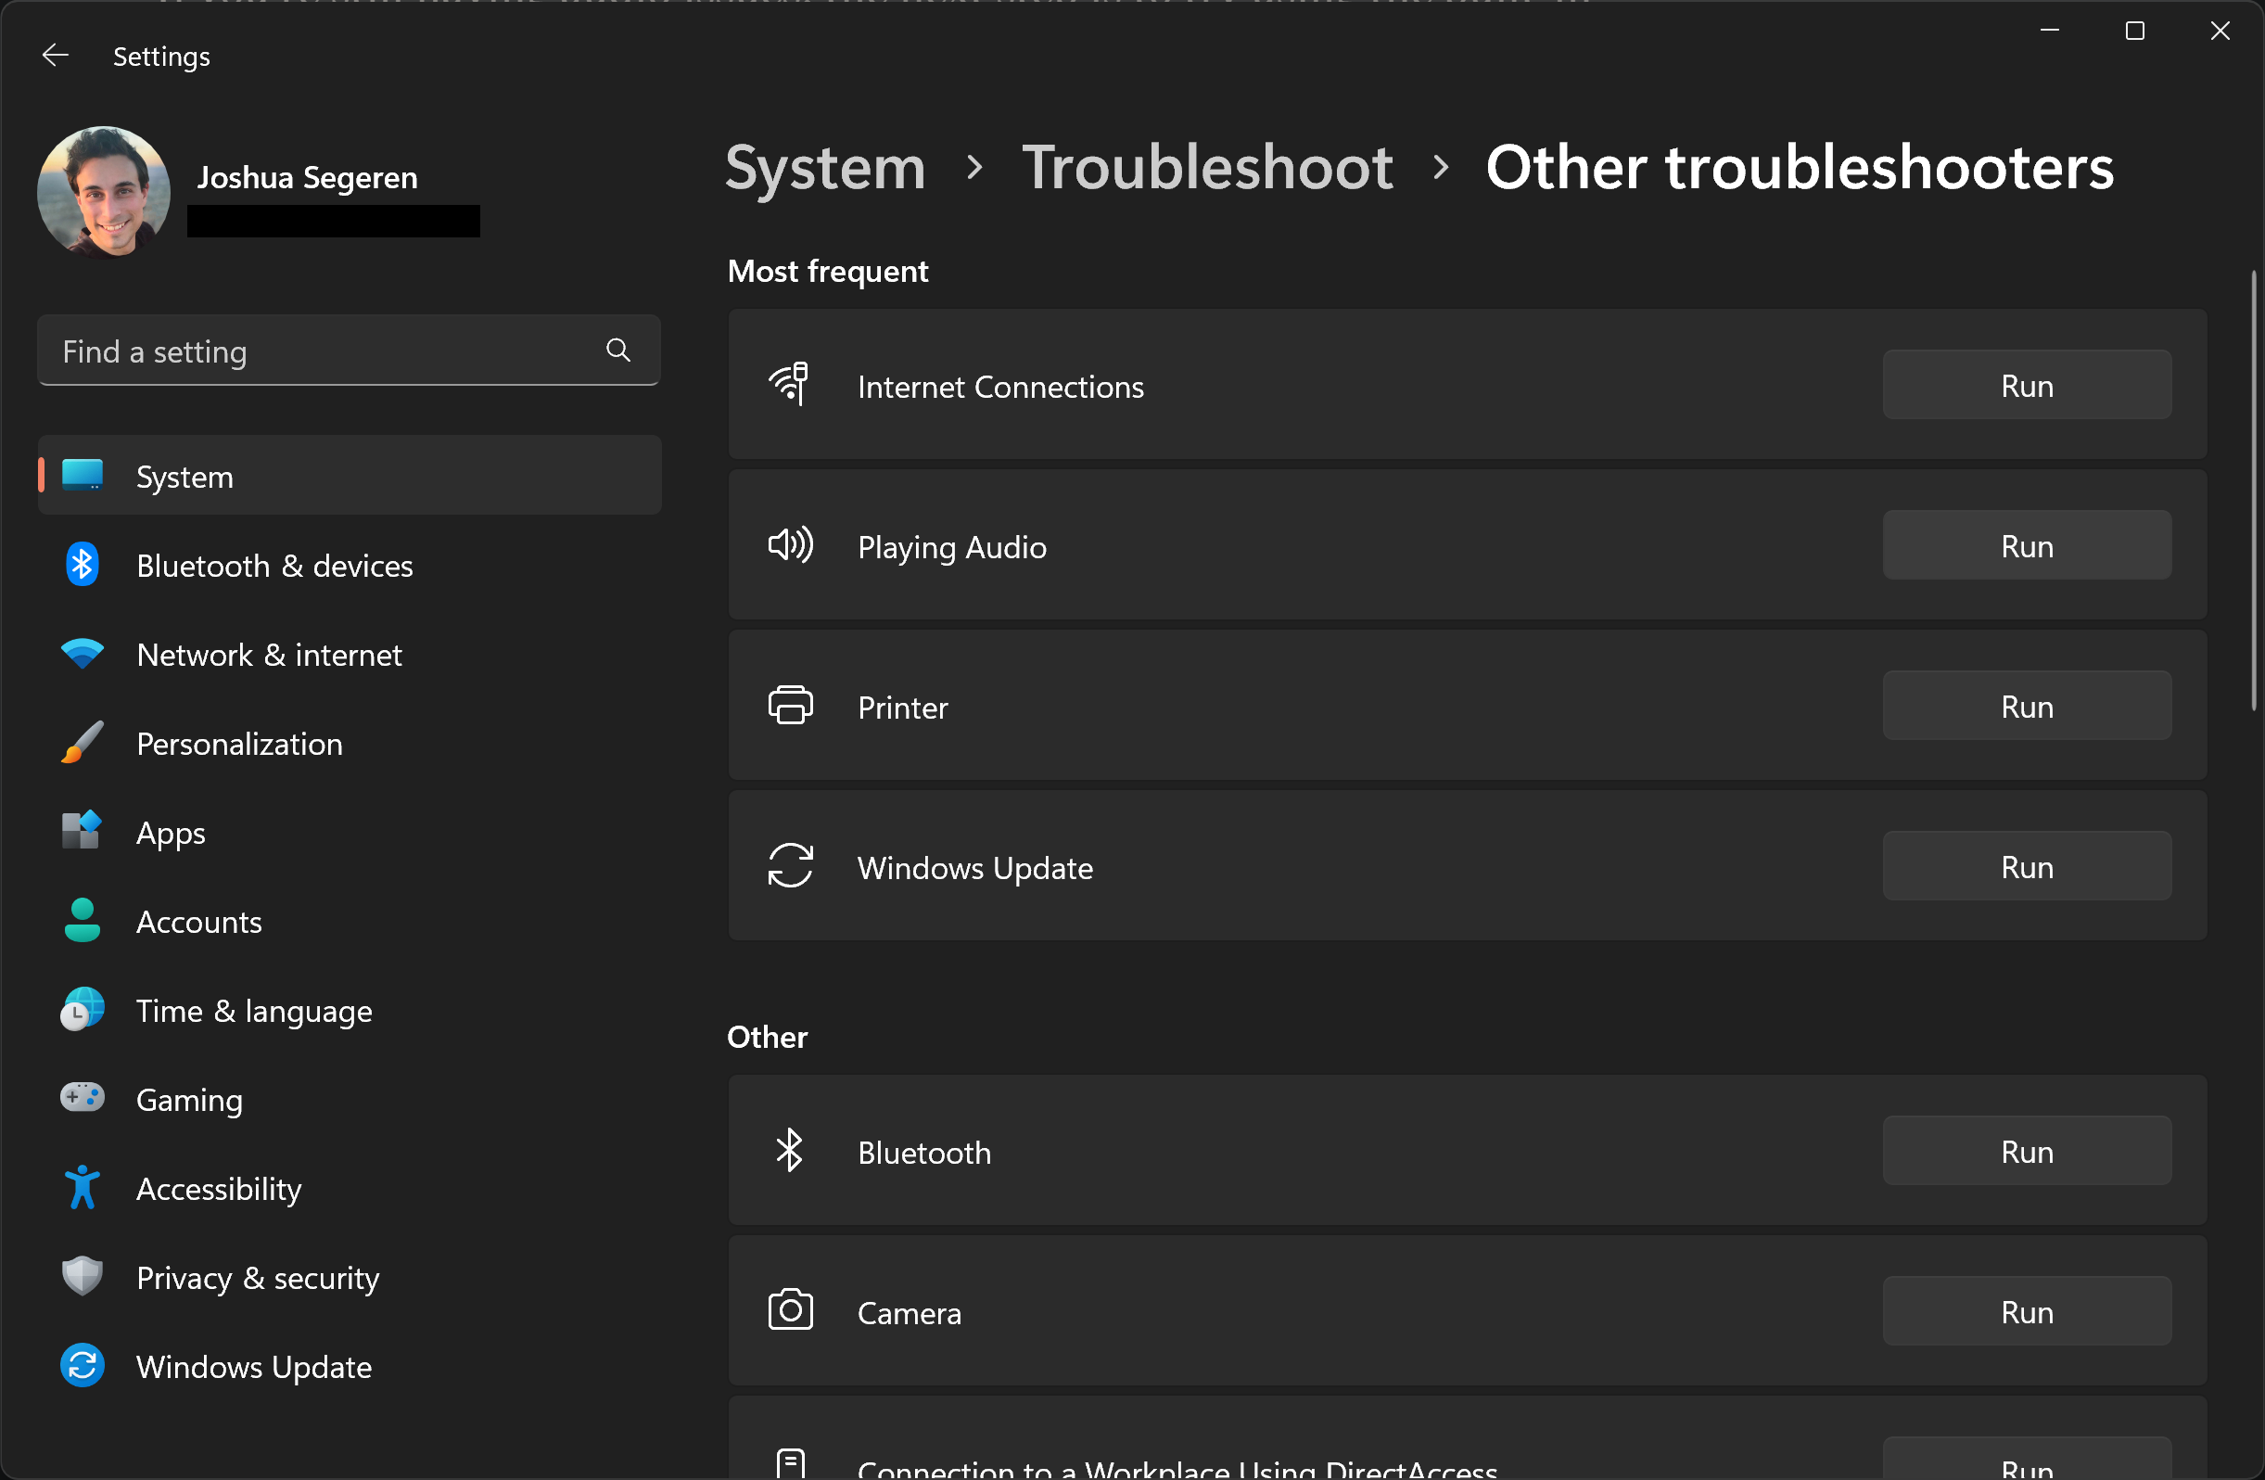This screenshot has width=2265, height=1480.
Task: Go to Windows Update in sidebar
Action: pyautogui.click(x=350, y=1366)
